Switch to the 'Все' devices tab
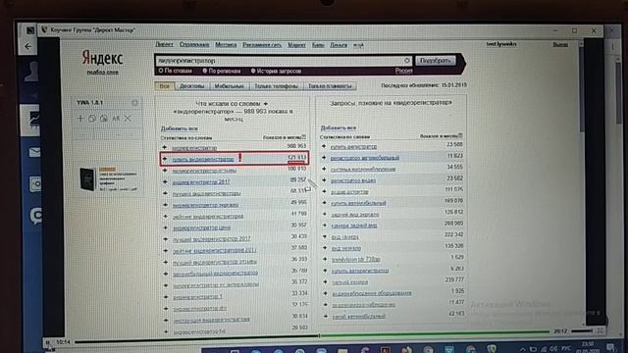The width and height of the screenshot is (628, 353). [x=164, y=86]
